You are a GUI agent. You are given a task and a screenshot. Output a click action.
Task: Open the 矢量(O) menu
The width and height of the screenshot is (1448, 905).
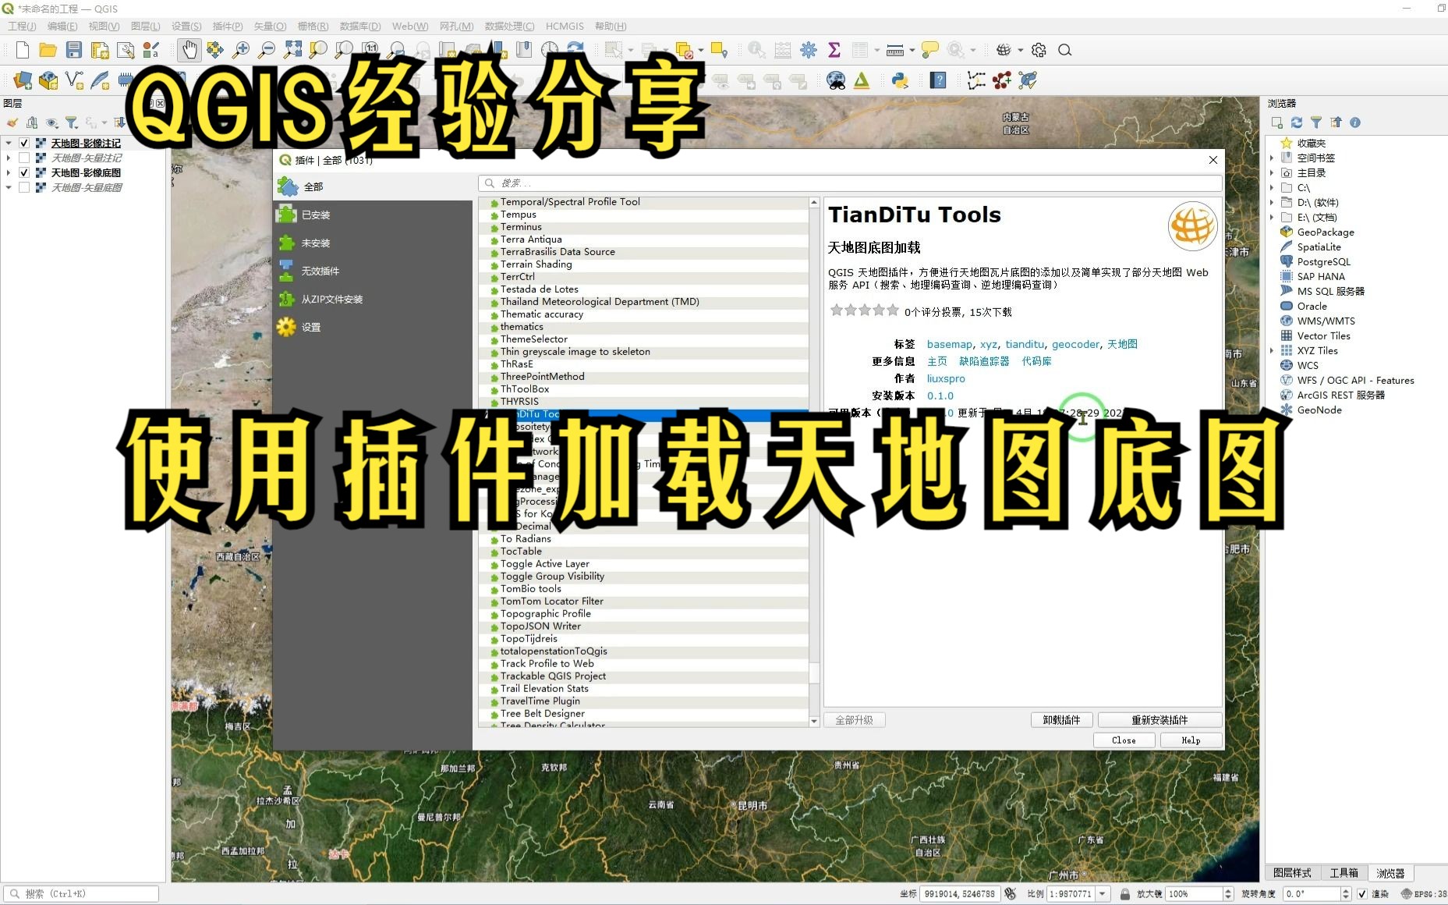270,26
